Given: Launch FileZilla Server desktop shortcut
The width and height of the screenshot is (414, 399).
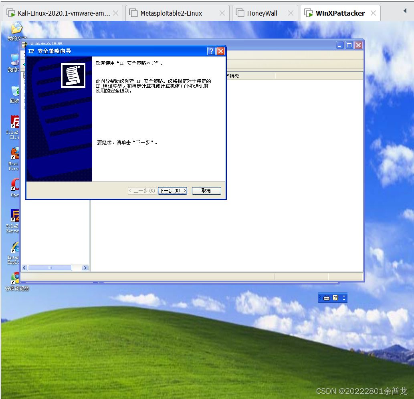Looking at the screenshot, I should 13,221.
